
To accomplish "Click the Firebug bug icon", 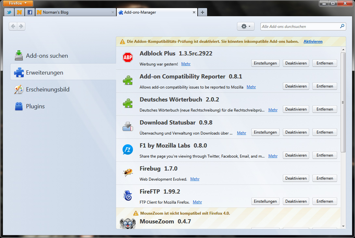I will click(x=128, y=173).
